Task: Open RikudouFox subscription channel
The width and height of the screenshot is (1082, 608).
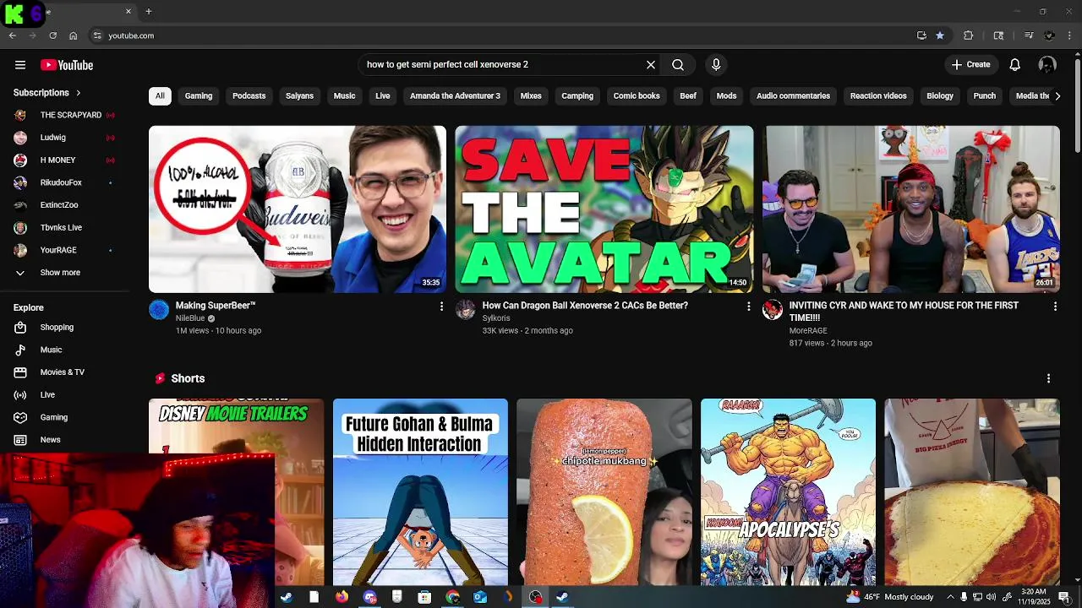Action: click(x=61, y=183)
